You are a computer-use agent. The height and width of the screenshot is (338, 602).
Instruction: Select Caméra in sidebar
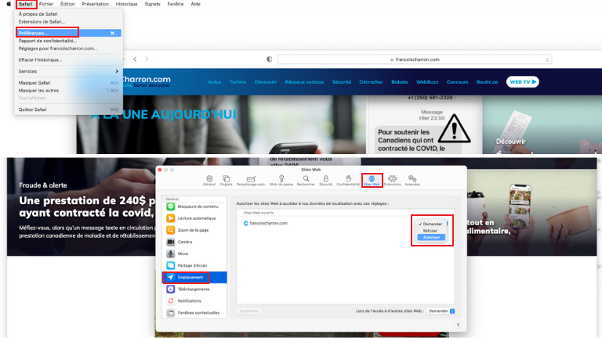pos(194,242)
